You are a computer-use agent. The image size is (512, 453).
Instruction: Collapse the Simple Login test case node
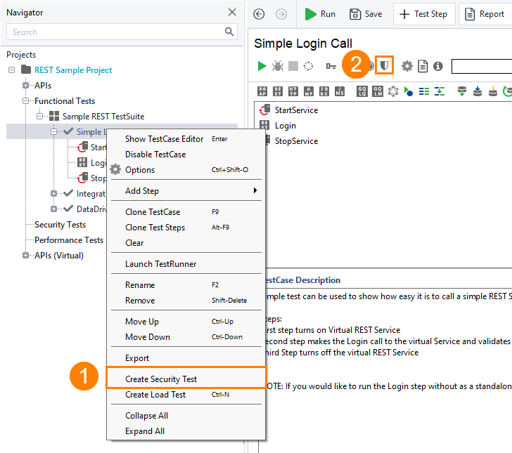pyautogui.click(x=54, y=132)
